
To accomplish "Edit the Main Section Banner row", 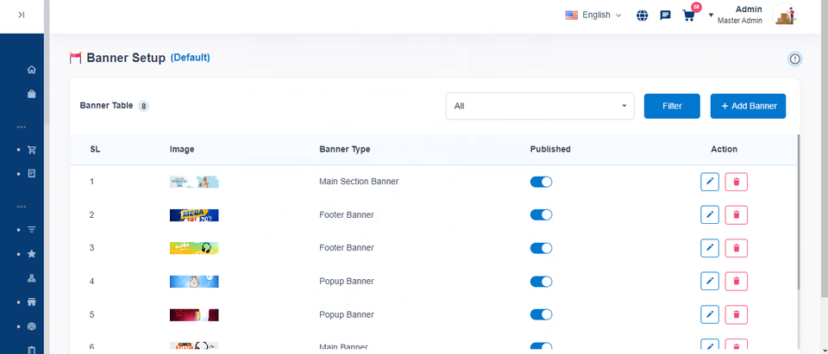I will [x=710, y=182].
